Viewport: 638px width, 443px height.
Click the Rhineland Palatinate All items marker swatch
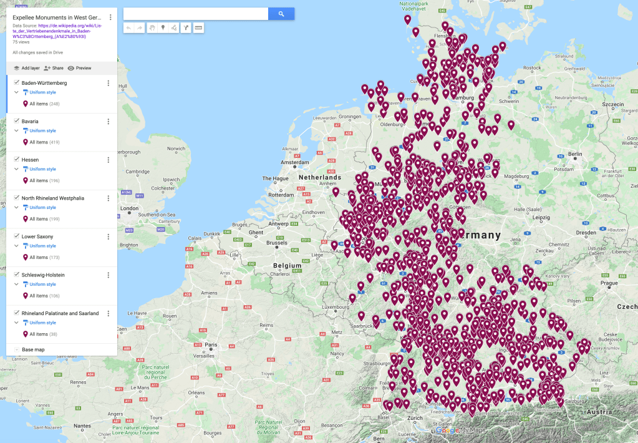pos(26,334)
